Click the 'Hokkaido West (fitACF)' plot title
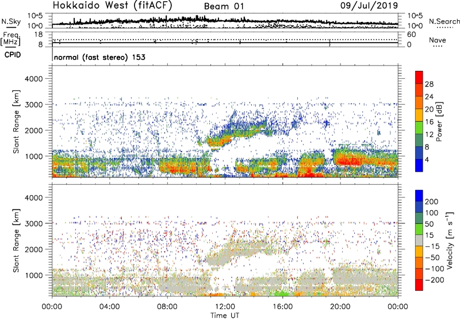The image size is (460, 319). click(x=112, y=5)
